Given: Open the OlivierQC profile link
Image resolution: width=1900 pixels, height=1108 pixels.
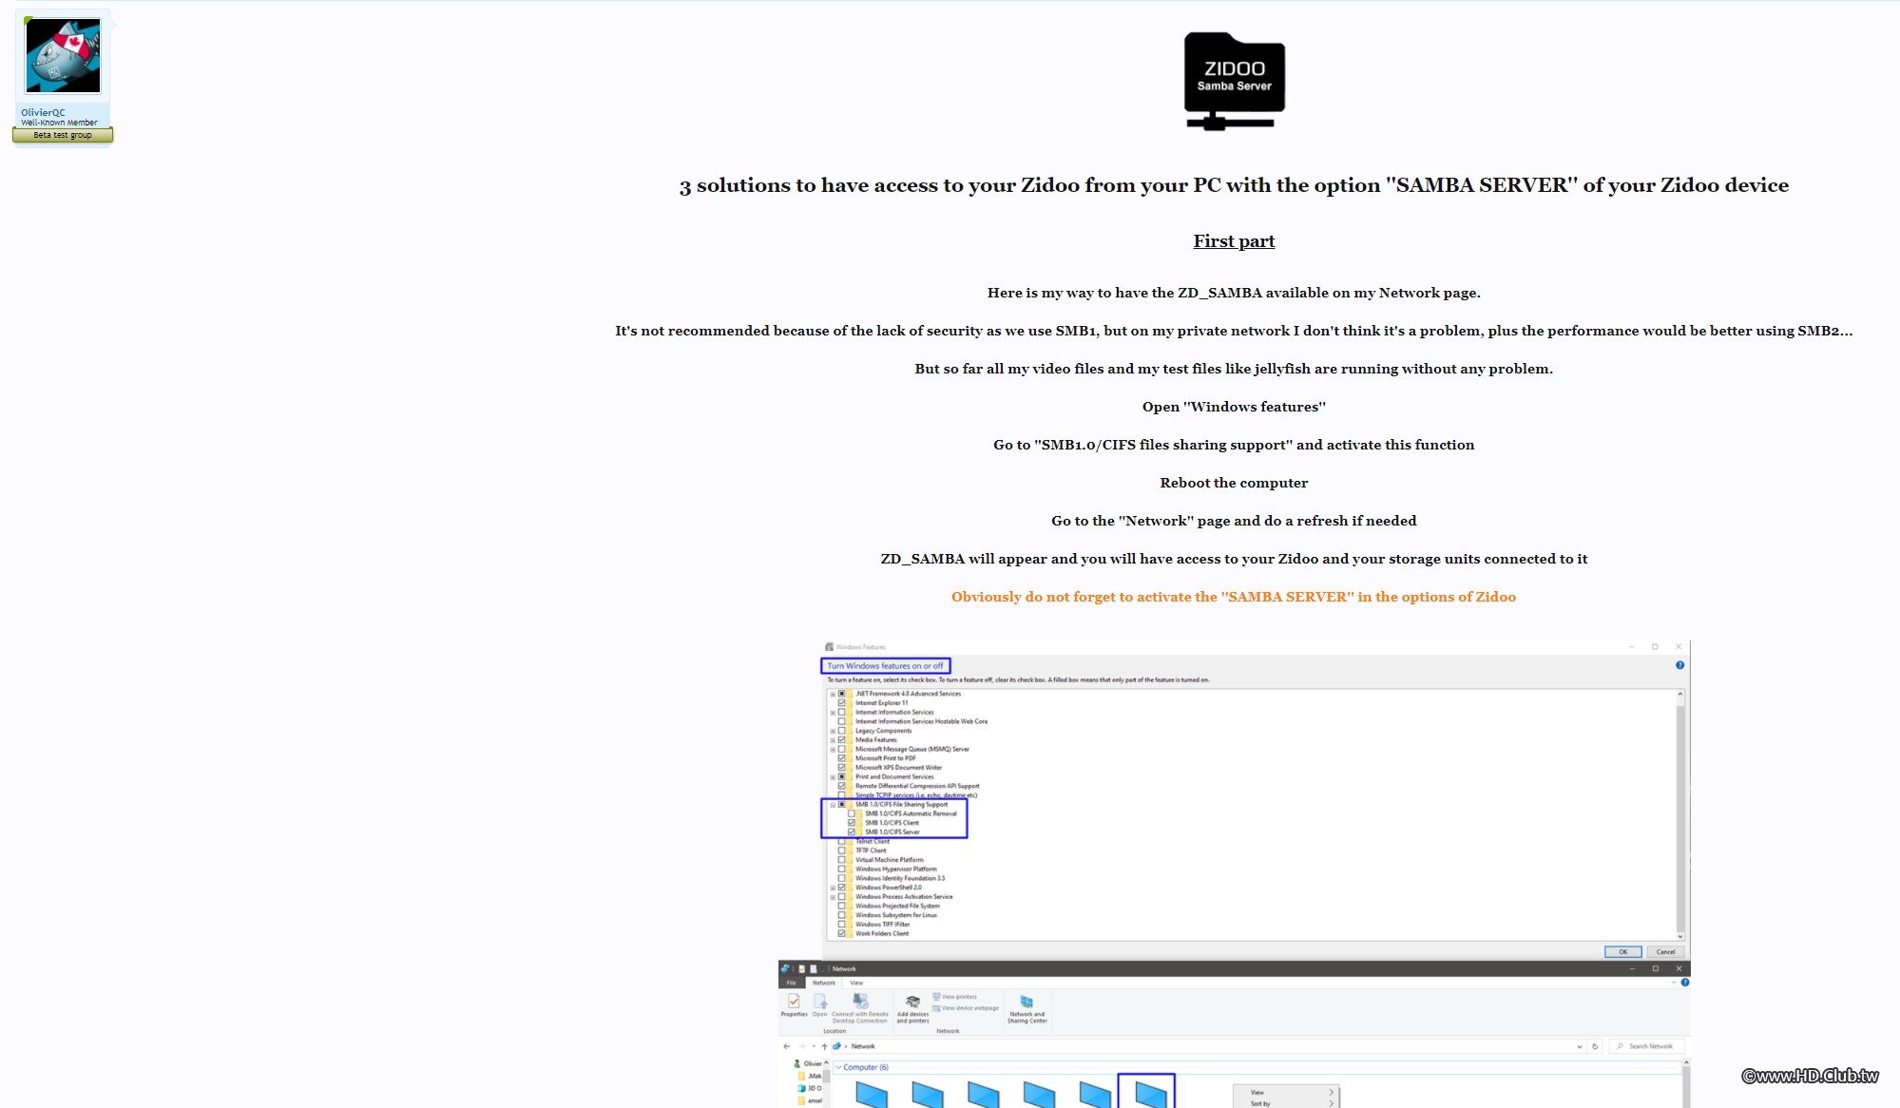Looking at the screenshot, I should coord(43,112).
